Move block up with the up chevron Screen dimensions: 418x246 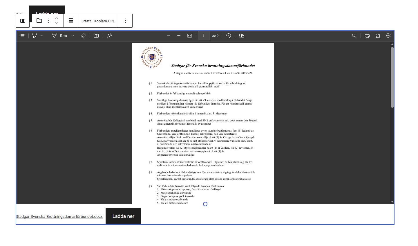[x=57, y=18]
